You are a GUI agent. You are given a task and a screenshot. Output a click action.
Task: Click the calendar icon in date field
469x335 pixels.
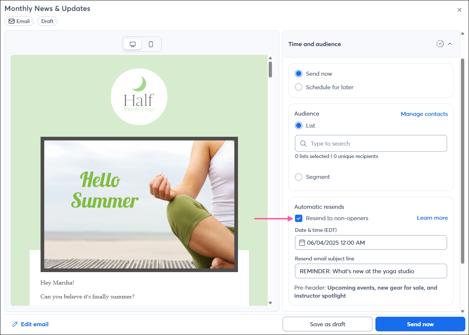302,242
